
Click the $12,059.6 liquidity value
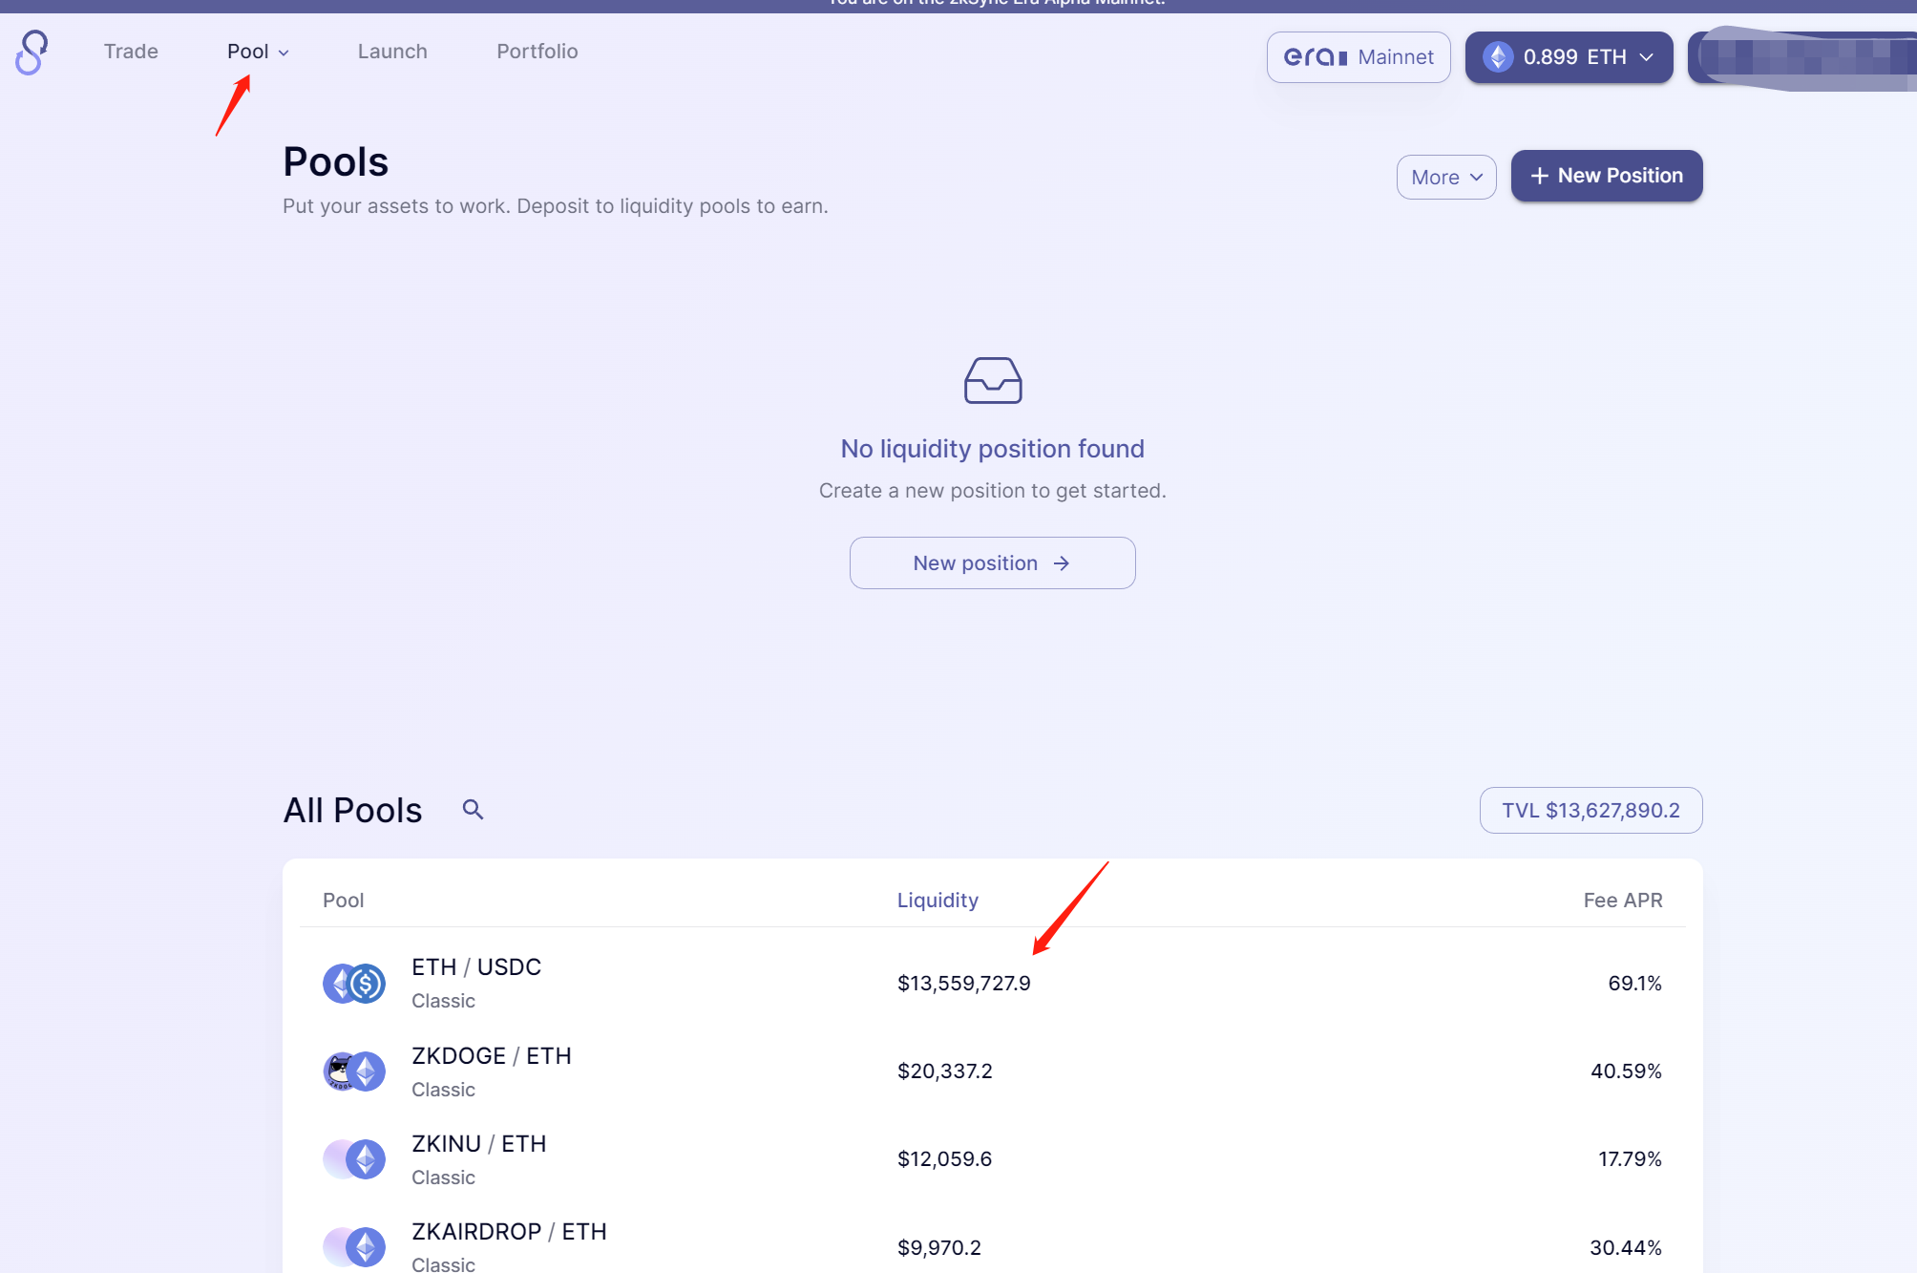[945, 1158]
